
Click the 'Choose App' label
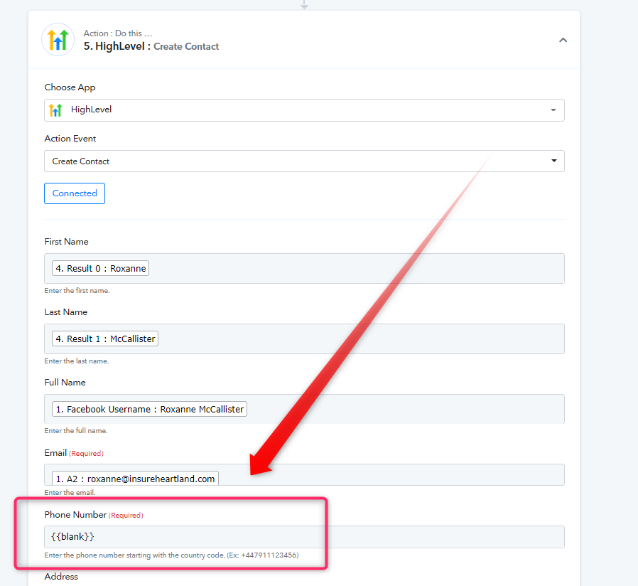(70, 87)
